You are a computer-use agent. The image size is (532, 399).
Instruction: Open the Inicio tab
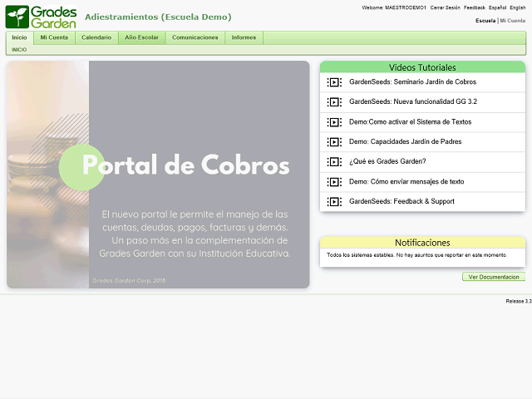(x=19, y=37)
